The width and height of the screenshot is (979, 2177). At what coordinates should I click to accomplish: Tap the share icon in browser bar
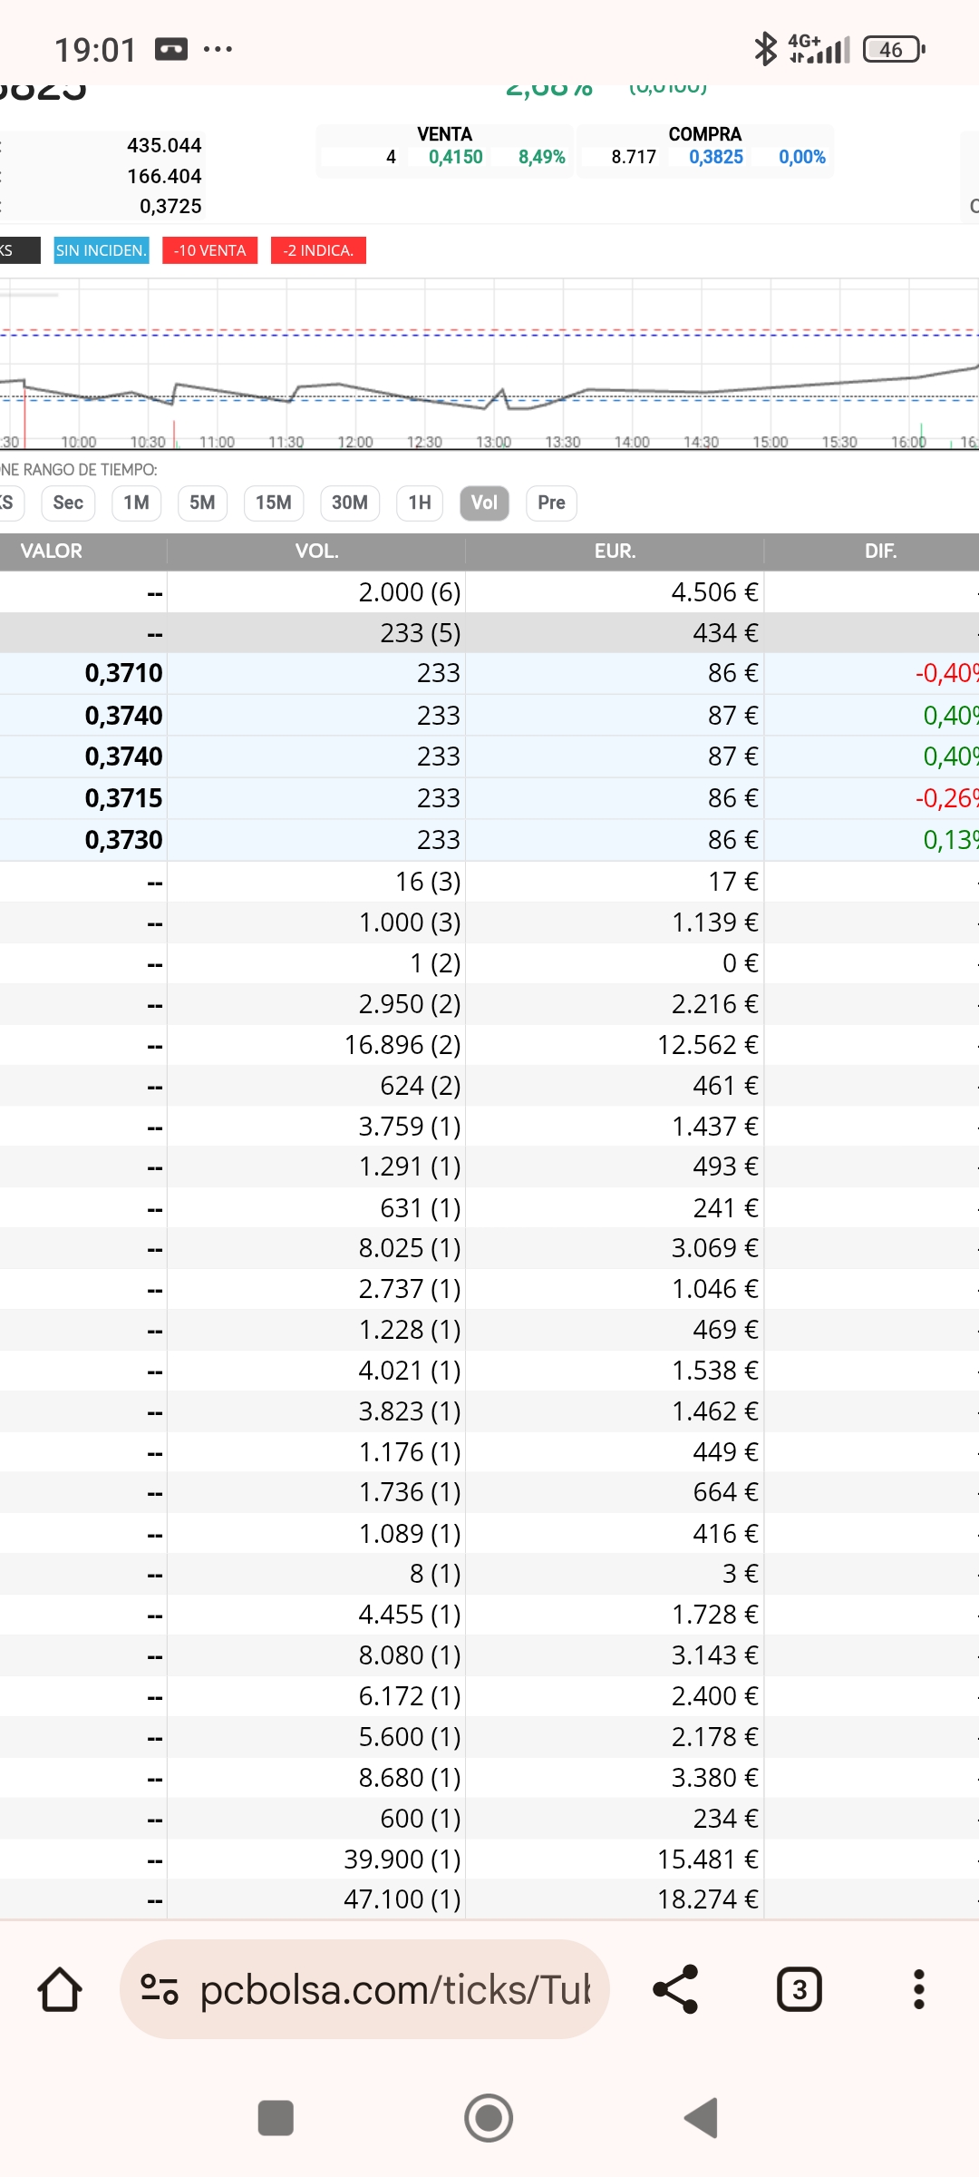676,1990
